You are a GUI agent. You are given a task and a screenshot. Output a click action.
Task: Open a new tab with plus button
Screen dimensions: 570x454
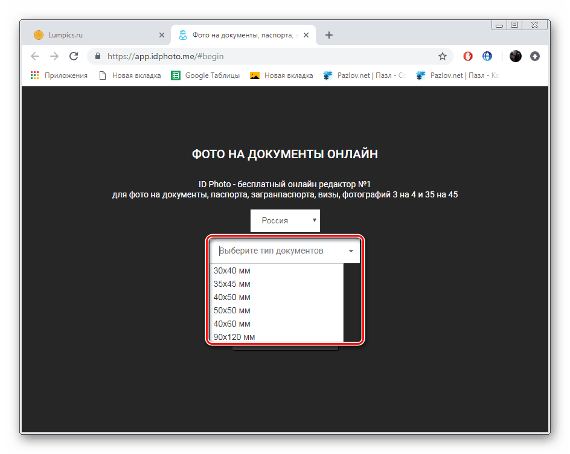click(x=328, y=35)
